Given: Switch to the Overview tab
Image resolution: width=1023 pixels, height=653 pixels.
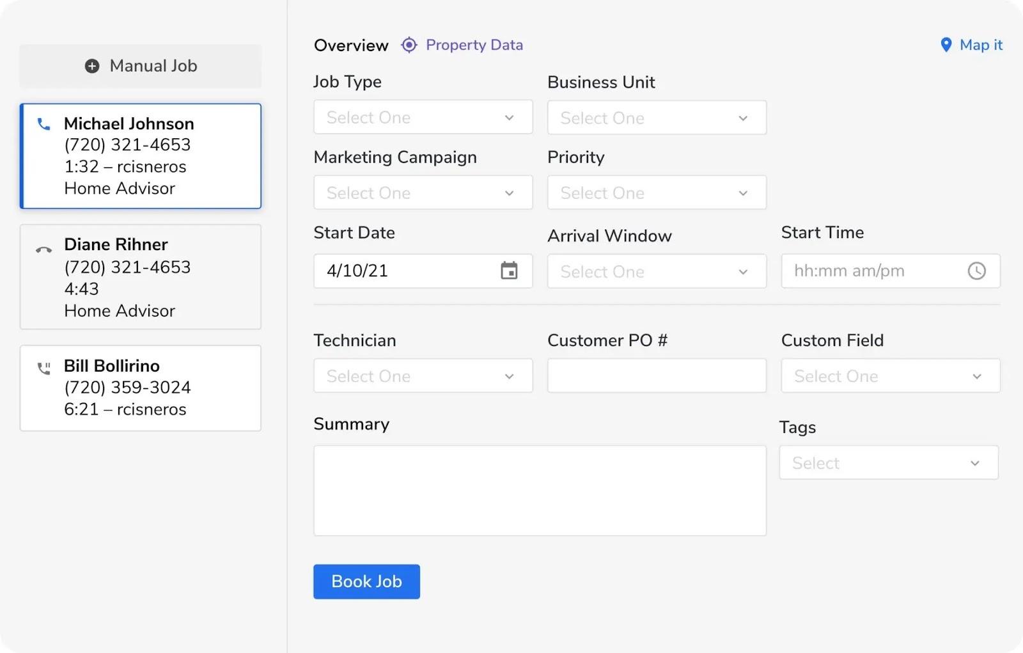Looking at the screenshot, I should [351, 45].
